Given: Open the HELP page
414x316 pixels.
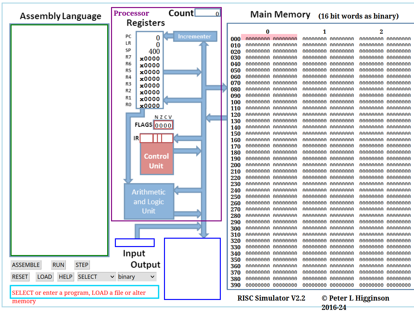Looking at the screenshot, I should point(65,277).
